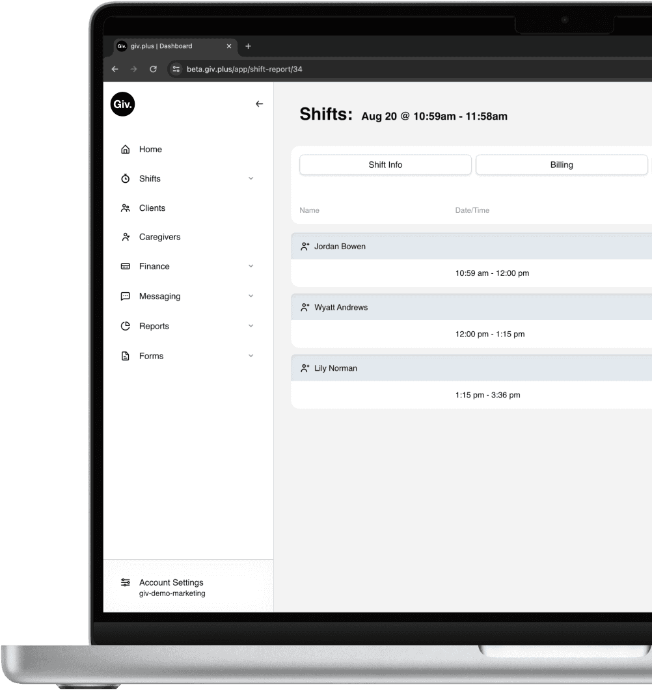Expand the Finance menu chevron
This screenshot has width=652, height=691.
251,266
